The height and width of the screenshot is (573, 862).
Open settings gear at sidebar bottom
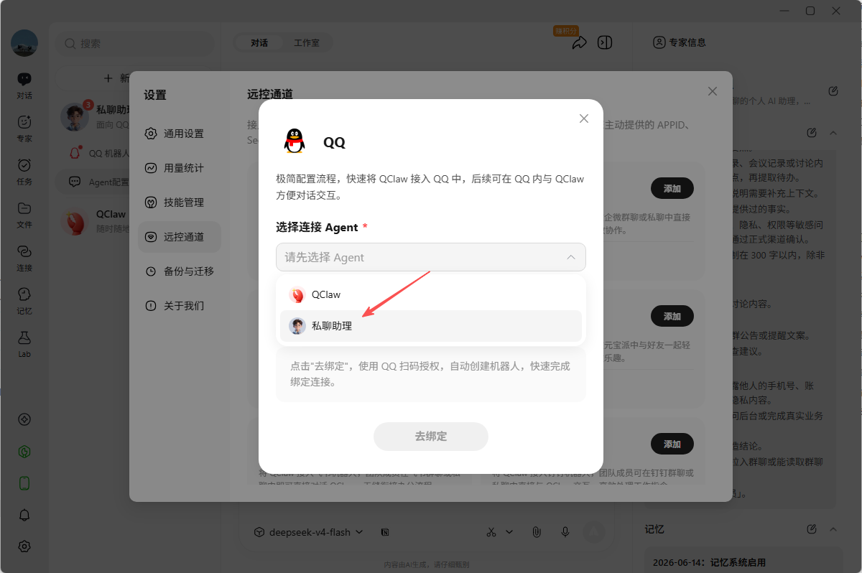pyautogui.click(x=24, y=546)
